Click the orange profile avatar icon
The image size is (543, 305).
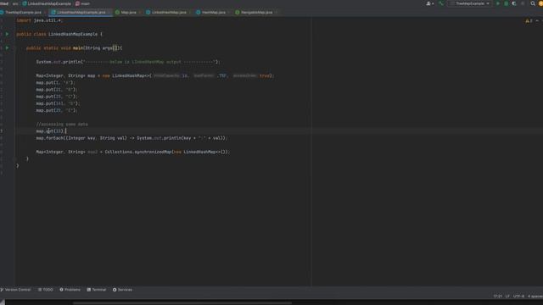click(540, 3)
